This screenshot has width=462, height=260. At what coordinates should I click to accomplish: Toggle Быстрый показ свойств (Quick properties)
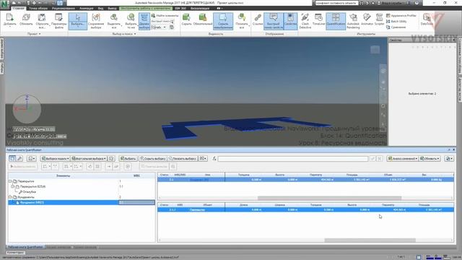point(274,21)
